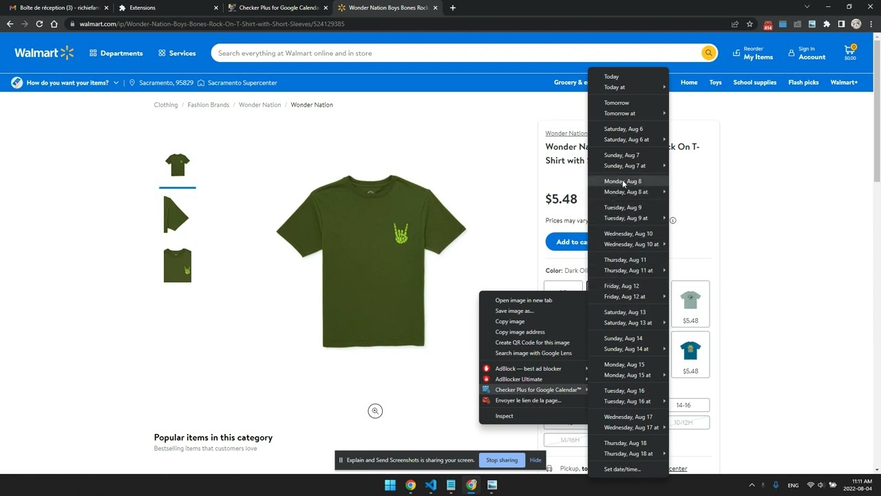Open Chrome's three-dot menu
The image size is (881, 496).
(870, 23)
